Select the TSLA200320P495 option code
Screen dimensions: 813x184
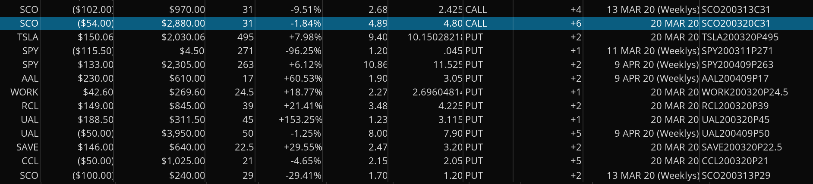[740, 37]
